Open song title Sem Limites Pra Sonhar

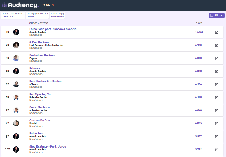pyautogui.click(x=46, y=81)
